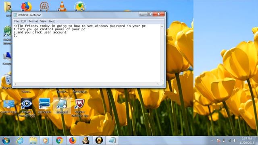Open Windows Media Player from the taskbar
This screenshot has height=145, width=258.
(x=46, y=141)
